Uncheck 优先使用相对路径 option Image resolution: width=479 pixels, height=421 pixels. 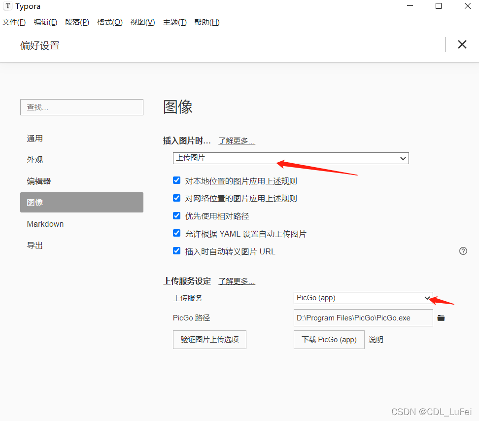[176, 216]
